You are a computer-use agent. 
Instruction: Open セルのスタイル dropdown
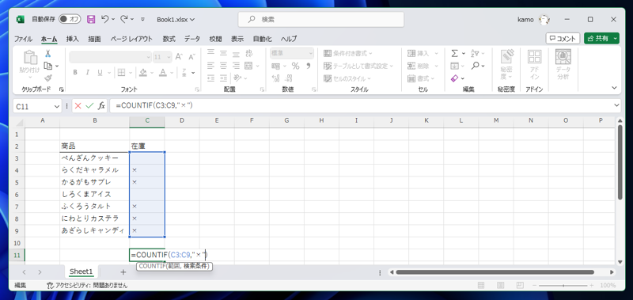(347, 78)
